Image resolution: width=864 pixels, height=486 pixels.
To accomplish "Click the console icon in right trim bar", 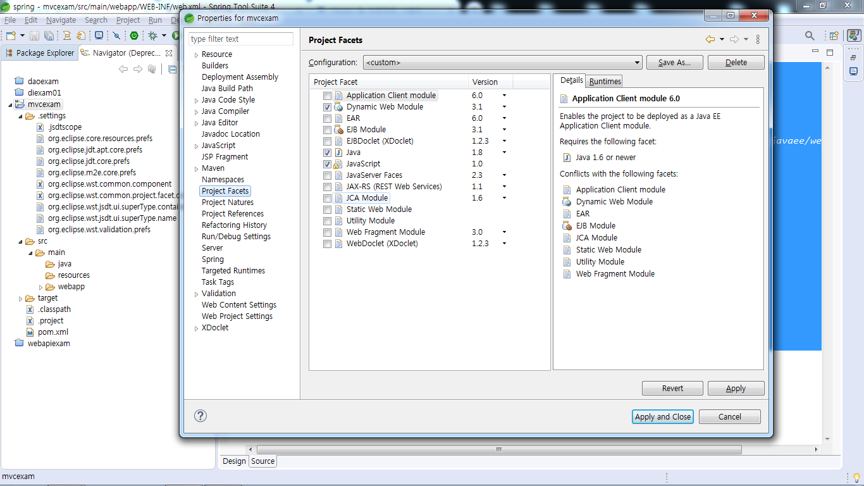I will tap(854, 72).
